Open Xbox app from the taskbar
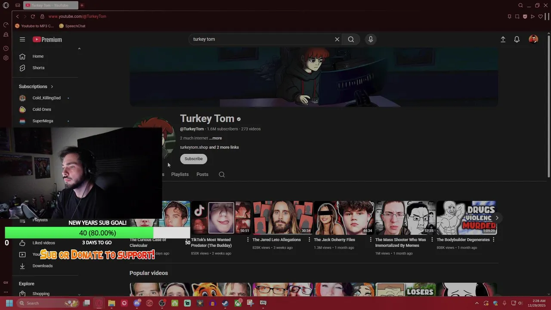This screenshot has height=310, width=551. (238, 303)
